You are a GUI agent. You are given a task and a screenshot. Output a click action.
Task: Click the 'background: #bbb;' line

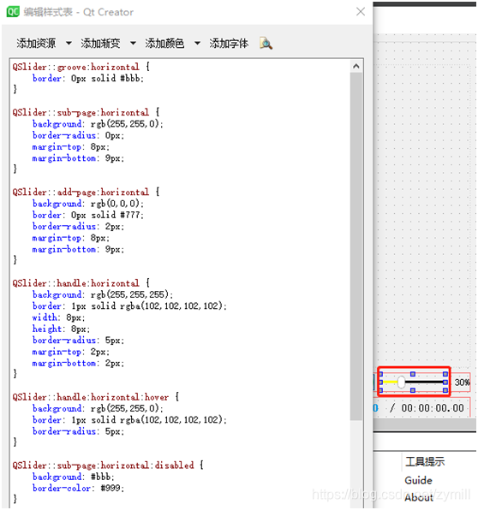[x=74, y=477]
